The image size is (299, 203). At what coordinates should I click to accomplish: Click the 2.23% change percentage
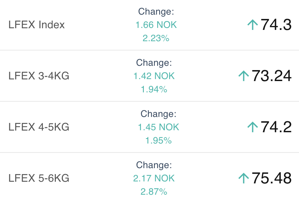156,38
